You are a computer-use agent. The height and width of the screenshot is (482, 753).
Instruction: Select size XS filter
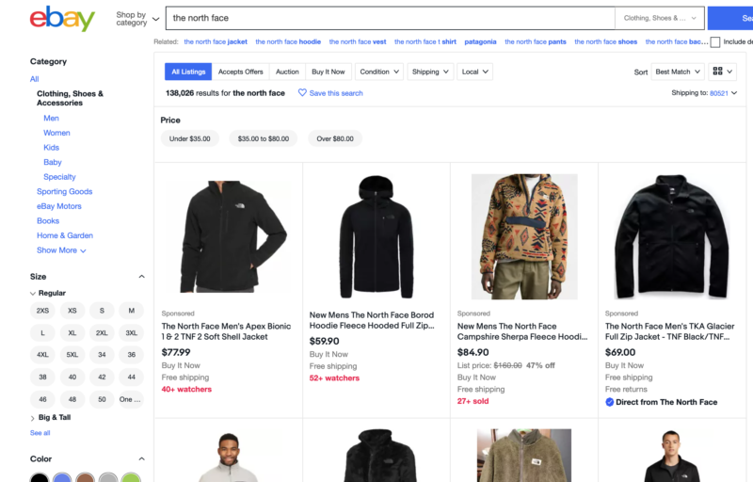[x=72, y=311]
